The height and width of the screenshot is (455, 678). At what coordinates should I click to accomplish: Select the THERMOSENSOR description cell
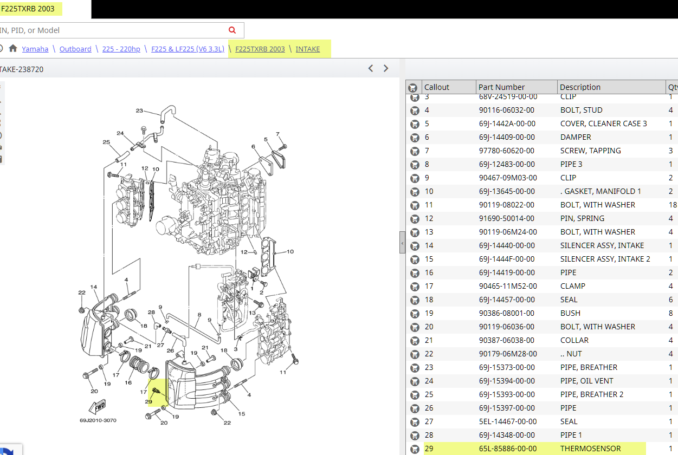click(591, 448)
